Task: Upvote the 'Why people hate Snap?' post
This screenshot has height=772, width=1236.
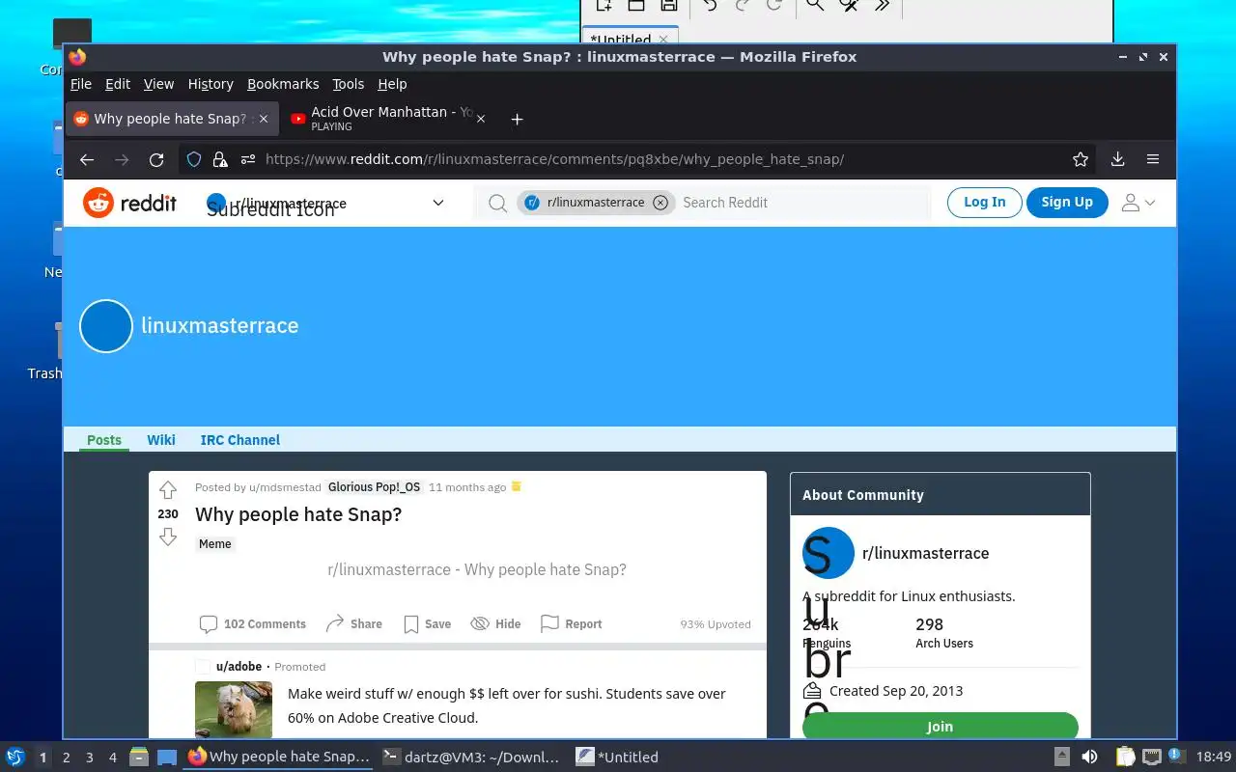Action: coord(168,490)
